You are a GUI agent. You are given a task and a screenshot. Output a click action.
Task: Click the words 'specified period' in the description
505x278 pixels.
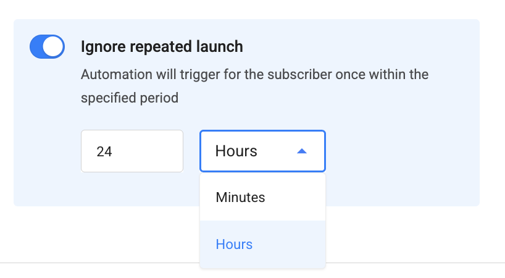[130, 98]
